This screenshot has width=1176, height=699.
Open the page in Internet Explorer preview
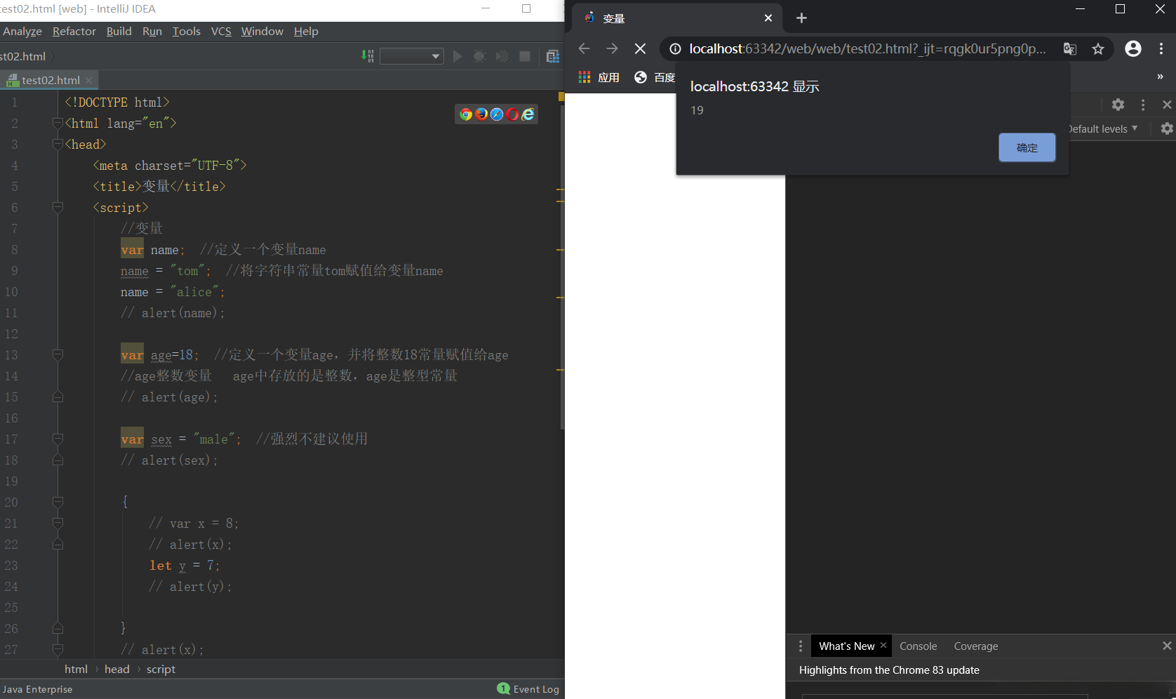(x=528, y=114)
